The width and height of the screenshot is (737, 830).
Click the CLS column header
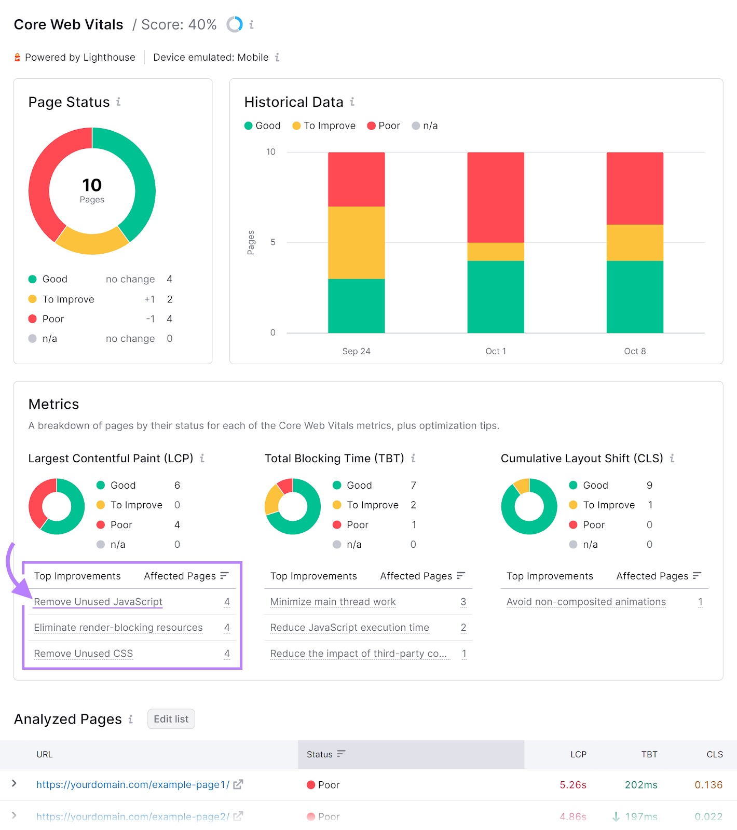click(715, 754)
